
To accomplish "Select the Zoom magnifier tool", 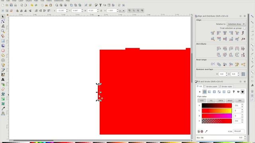I will click(x=3, y=31).
